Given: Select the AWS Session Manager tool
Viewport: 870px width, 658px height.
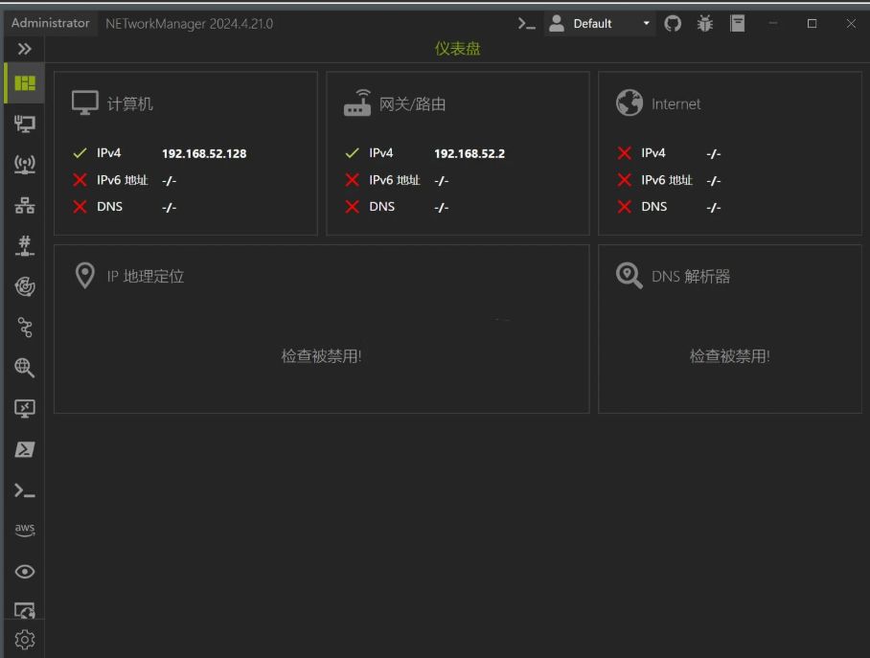Looking at the screenshot, I should point(24,529).
